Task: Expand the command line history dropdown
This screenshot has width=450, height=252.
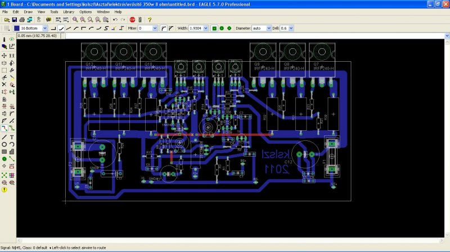Action: tap(447, 36)
